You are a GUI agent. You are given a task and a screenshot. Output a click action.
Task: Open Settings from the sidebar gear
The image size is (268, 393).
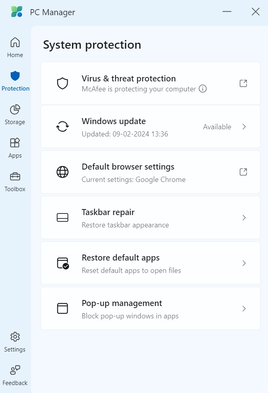pyautogui.click(x=15, y=341)
